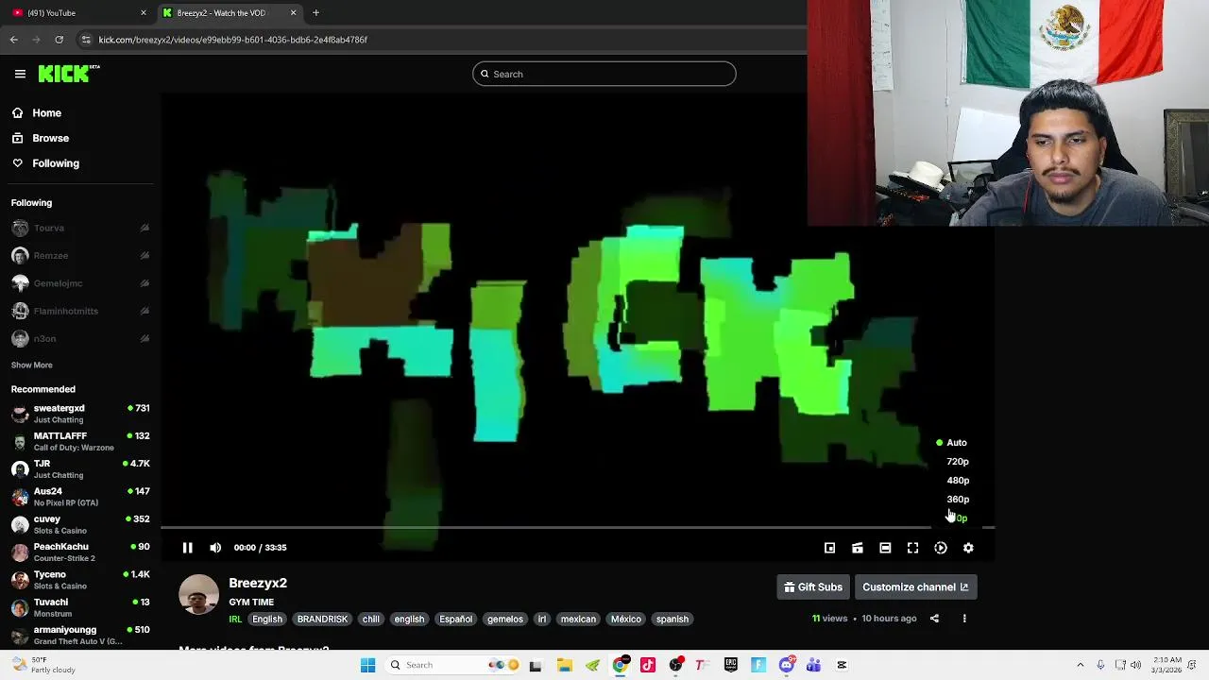Go back in browser history
Viewport: 1209px width, 680px height.
13,40
